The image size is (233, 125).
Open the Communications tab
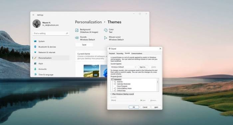tap(137, 53)
